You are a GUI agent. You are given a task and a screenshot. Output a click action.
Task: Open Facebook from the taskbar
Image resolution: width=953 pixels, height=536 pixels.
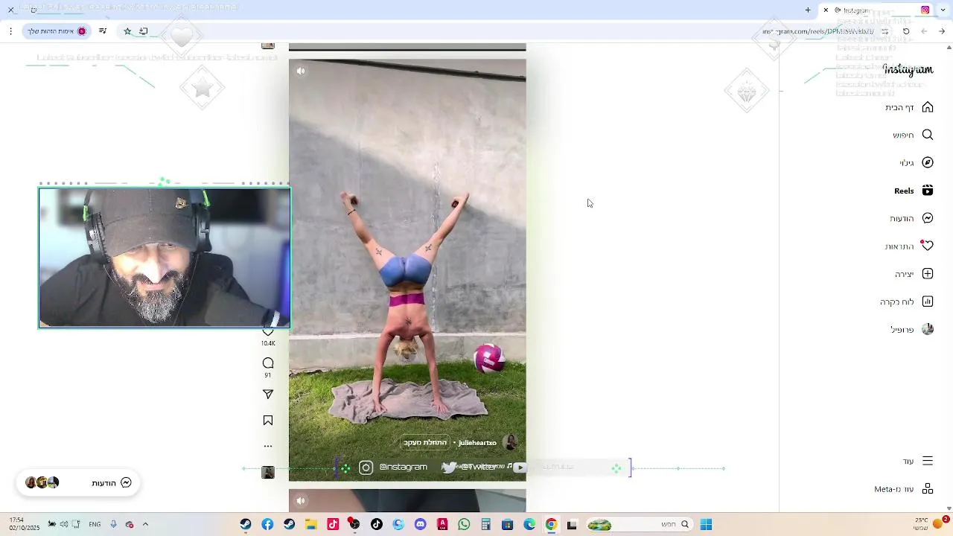267,525
